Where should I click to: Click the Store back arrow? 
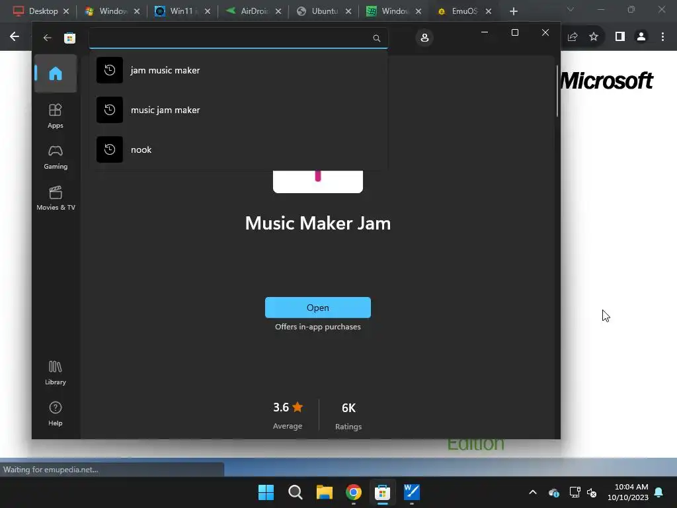pos(48,38)
